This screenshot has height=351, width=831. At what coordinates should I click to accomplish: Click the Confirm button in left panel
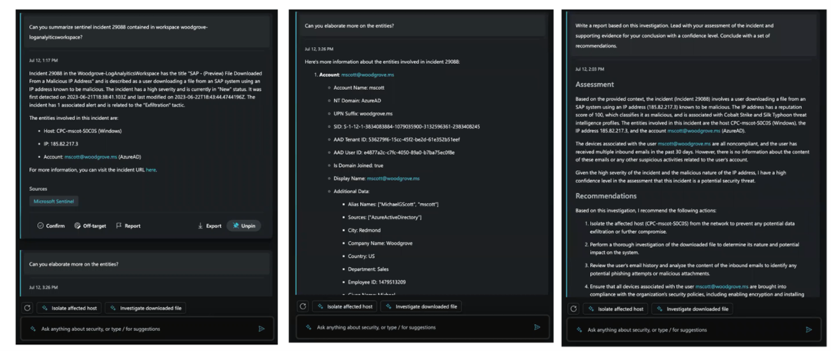(x=51, y=226)
